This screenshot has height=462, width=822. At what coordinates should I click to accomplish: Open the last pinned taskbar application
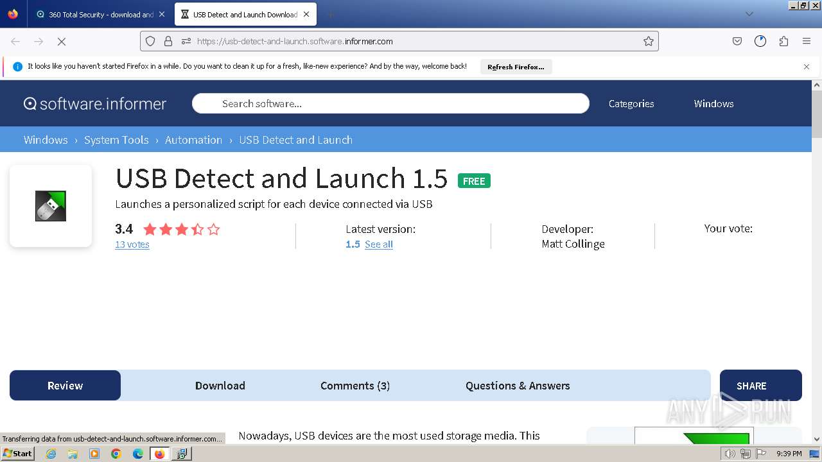coord(182,454)
